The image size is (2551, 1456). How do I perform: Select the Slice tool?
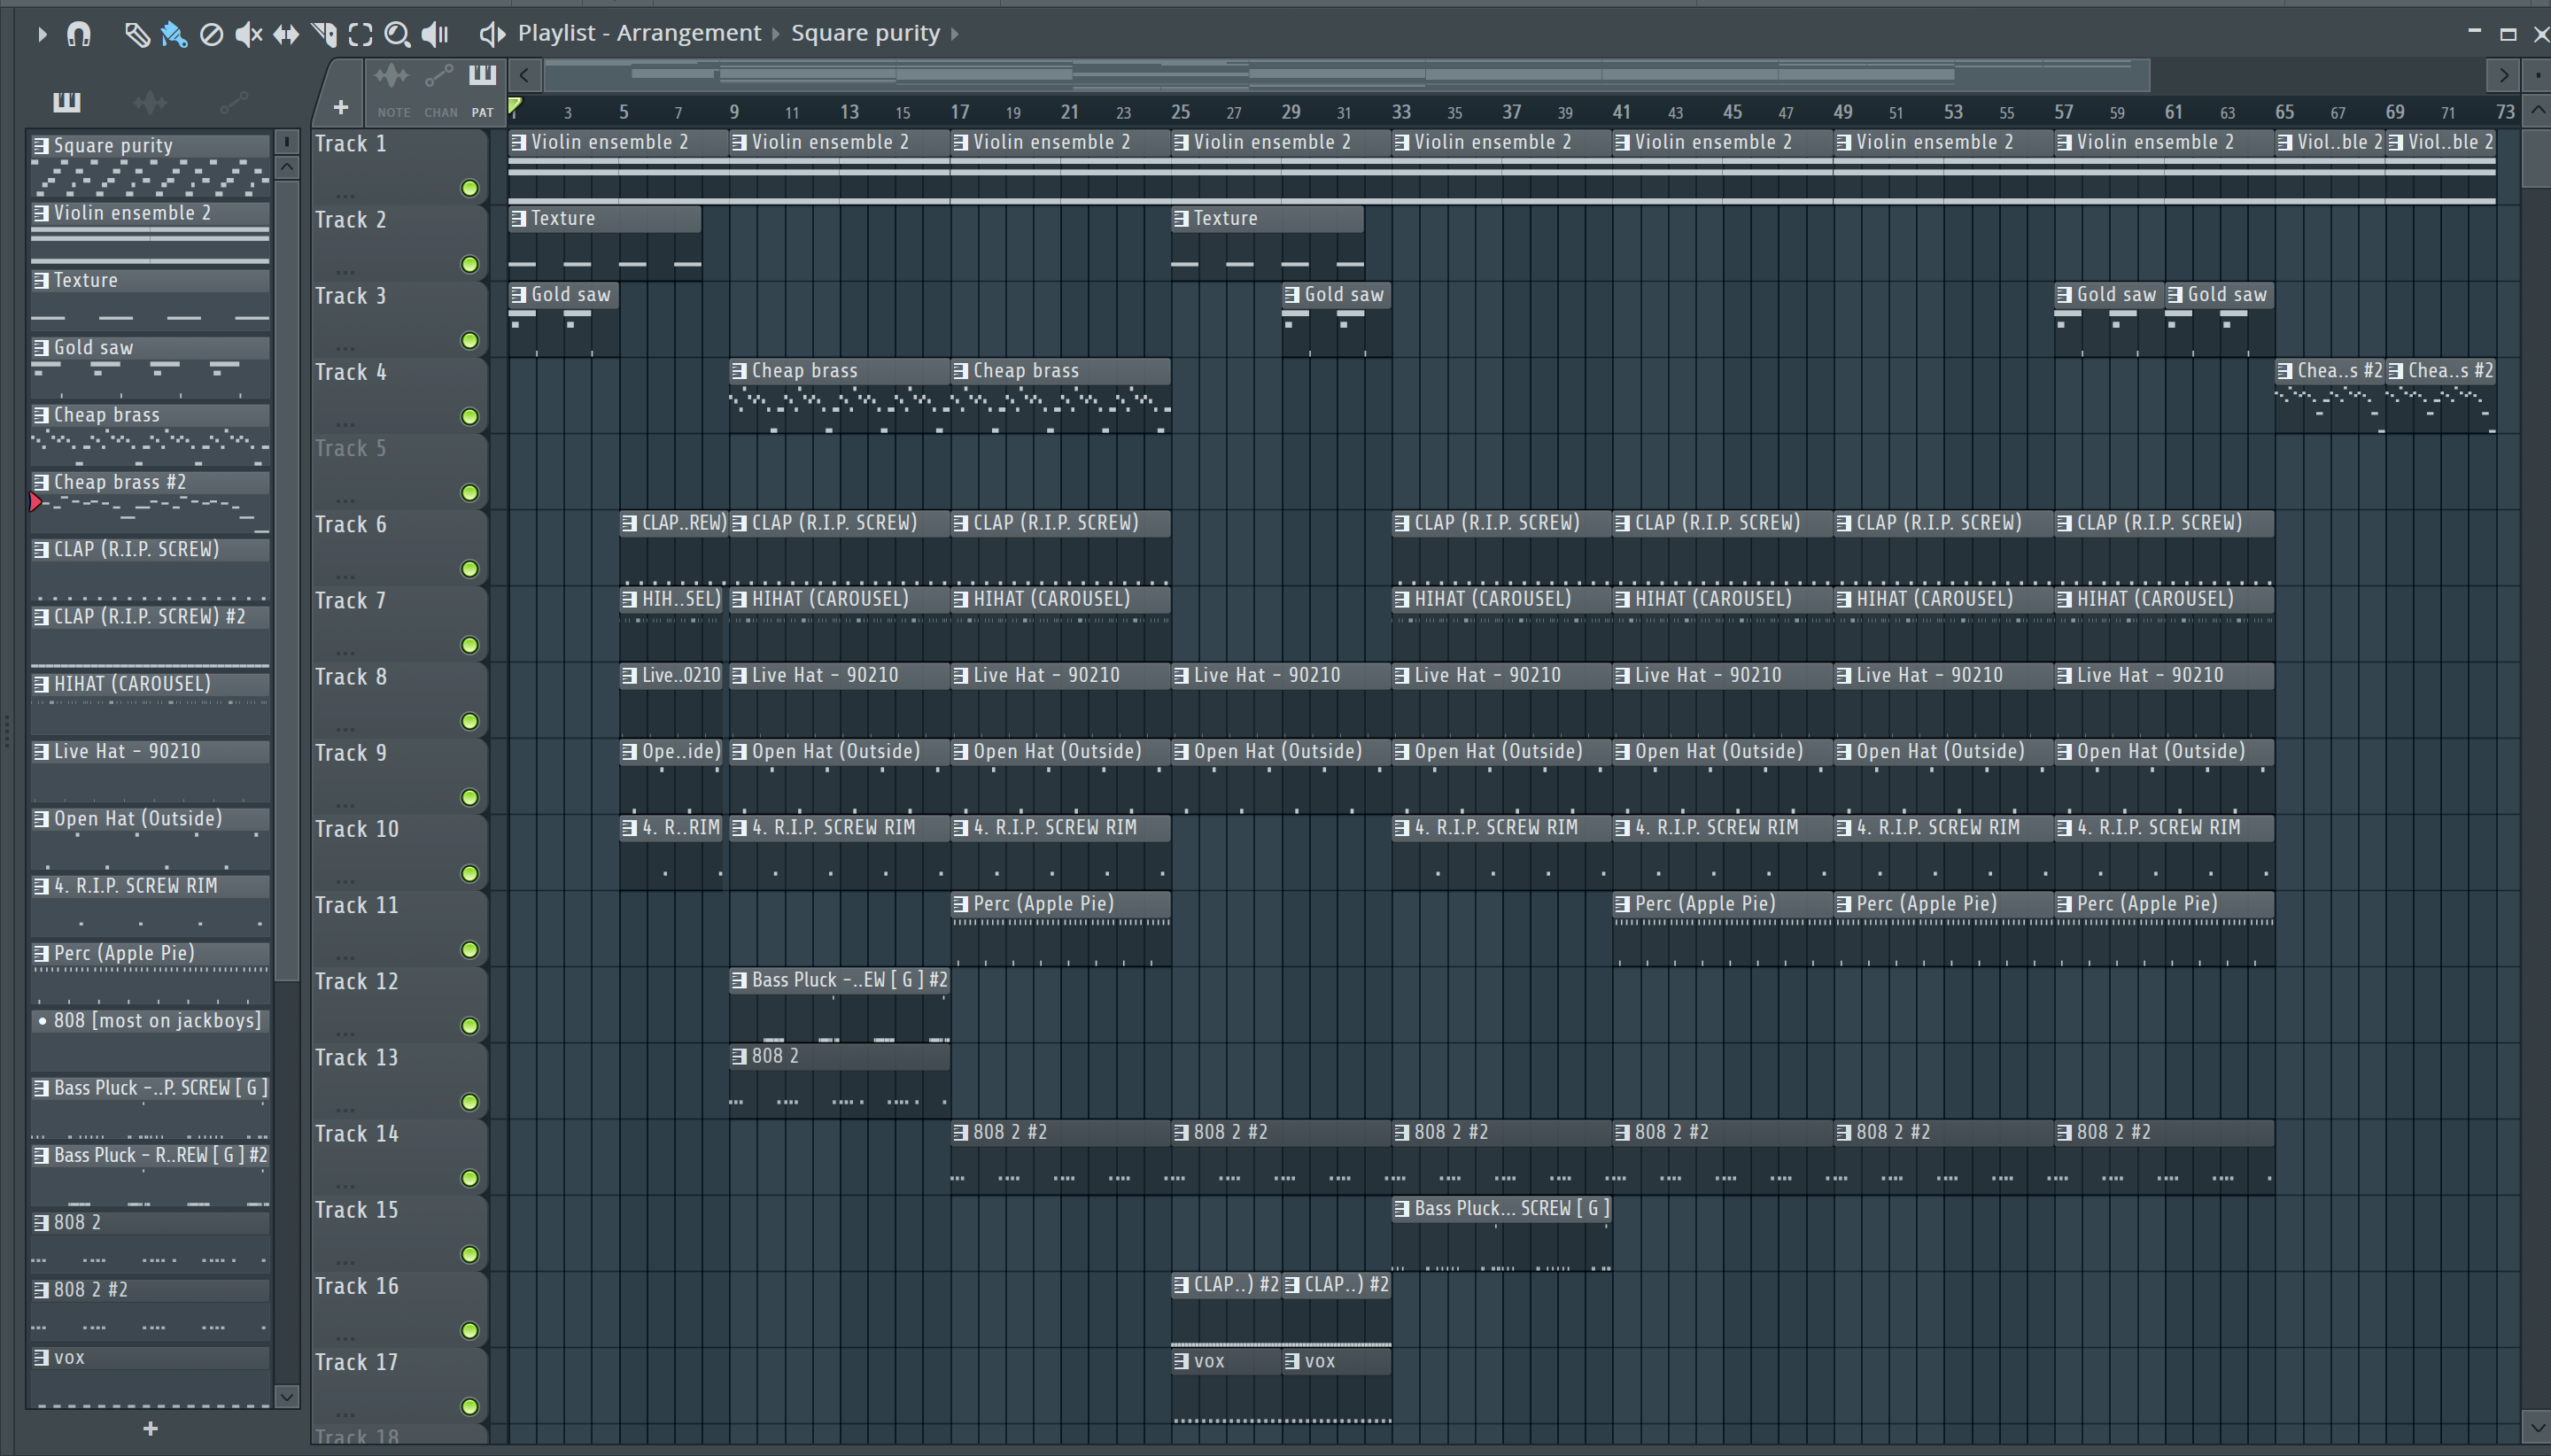324,35
